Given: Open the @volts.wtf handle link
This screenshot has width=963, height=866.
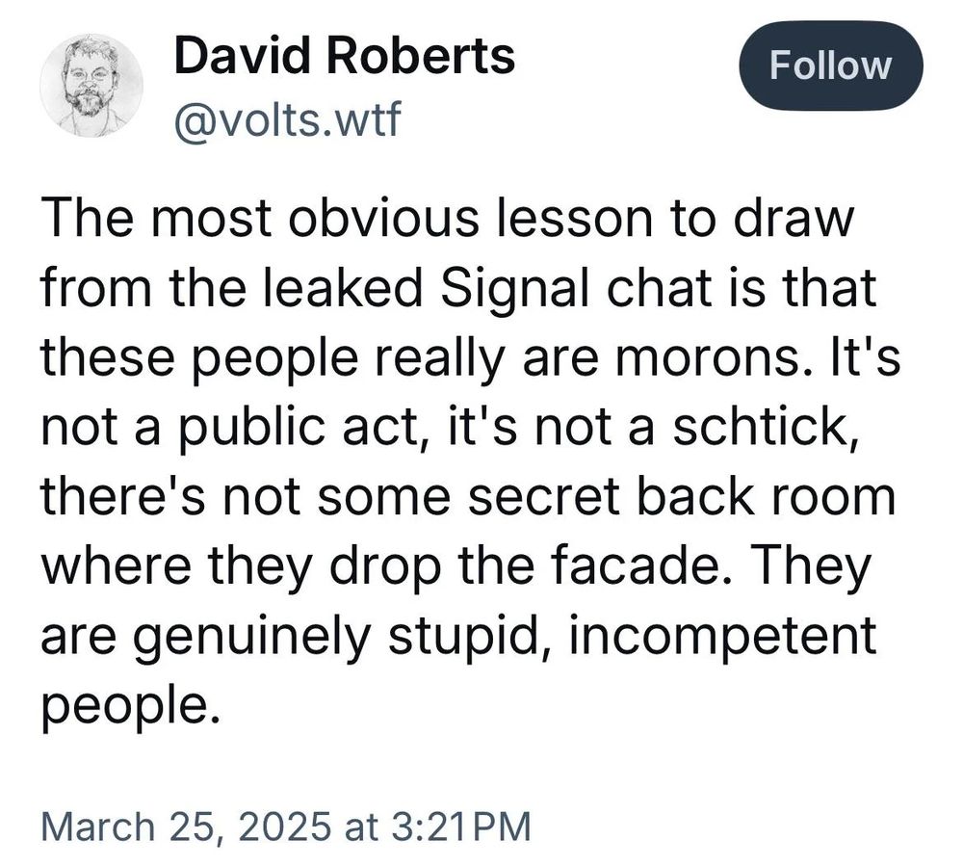Looking at the screenshot, I should pyautogui.click(x=285, y=120).
